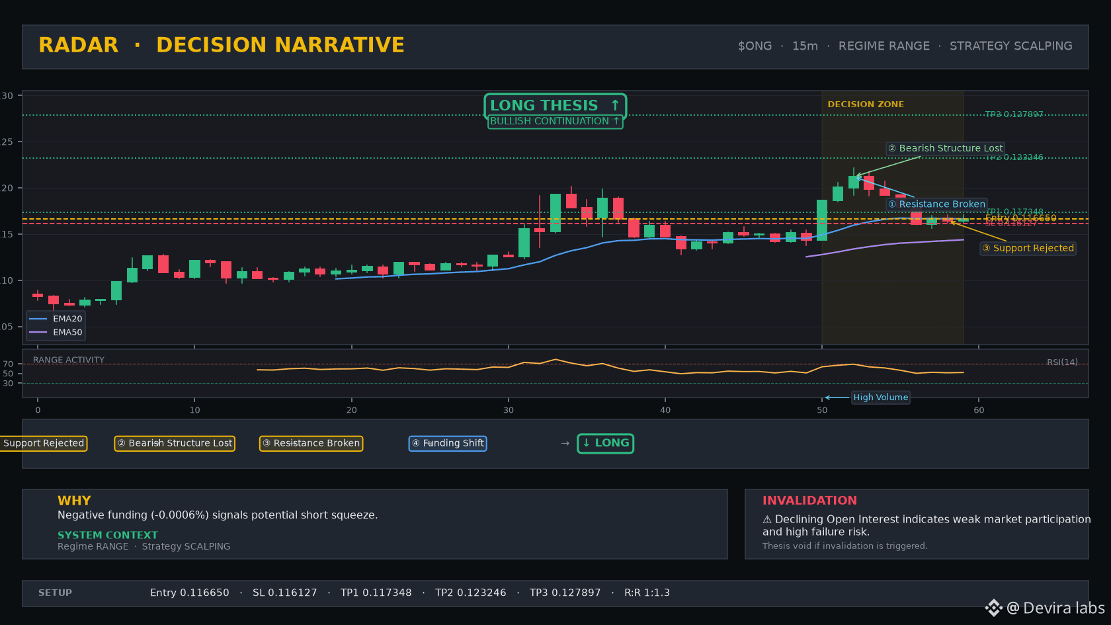1111x625 pixels.
Task: Click the STRATEGY SCALPING header text
Action: [1010, 46]
